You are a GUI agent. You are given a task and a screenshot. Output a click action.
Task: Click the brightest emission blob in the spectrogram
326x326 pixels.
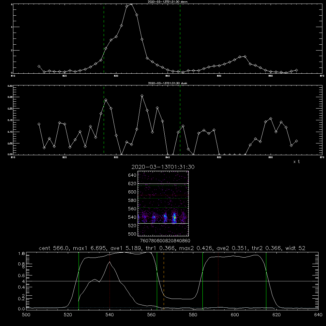point(174,218)
